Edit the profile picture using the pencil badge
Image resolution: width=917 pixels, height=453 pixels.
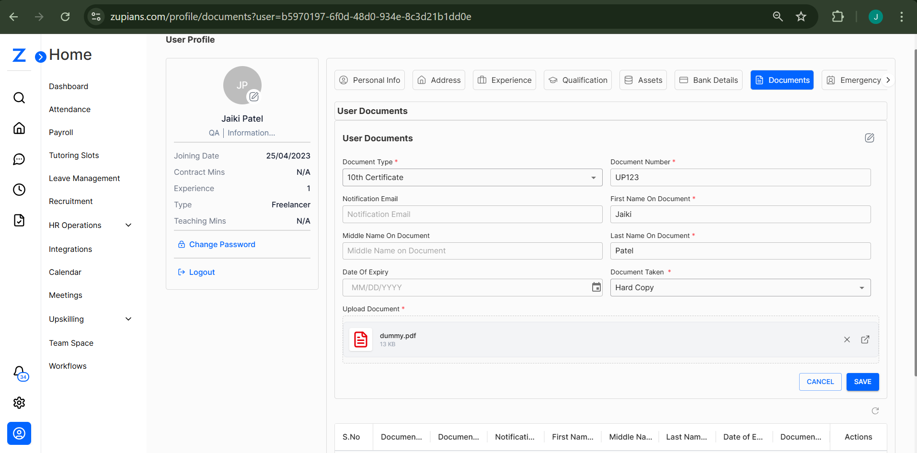tap(254, 97)
